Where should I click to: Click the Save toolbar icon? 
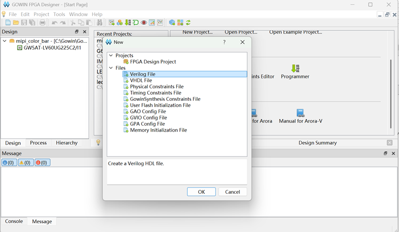tap(24, 23)
